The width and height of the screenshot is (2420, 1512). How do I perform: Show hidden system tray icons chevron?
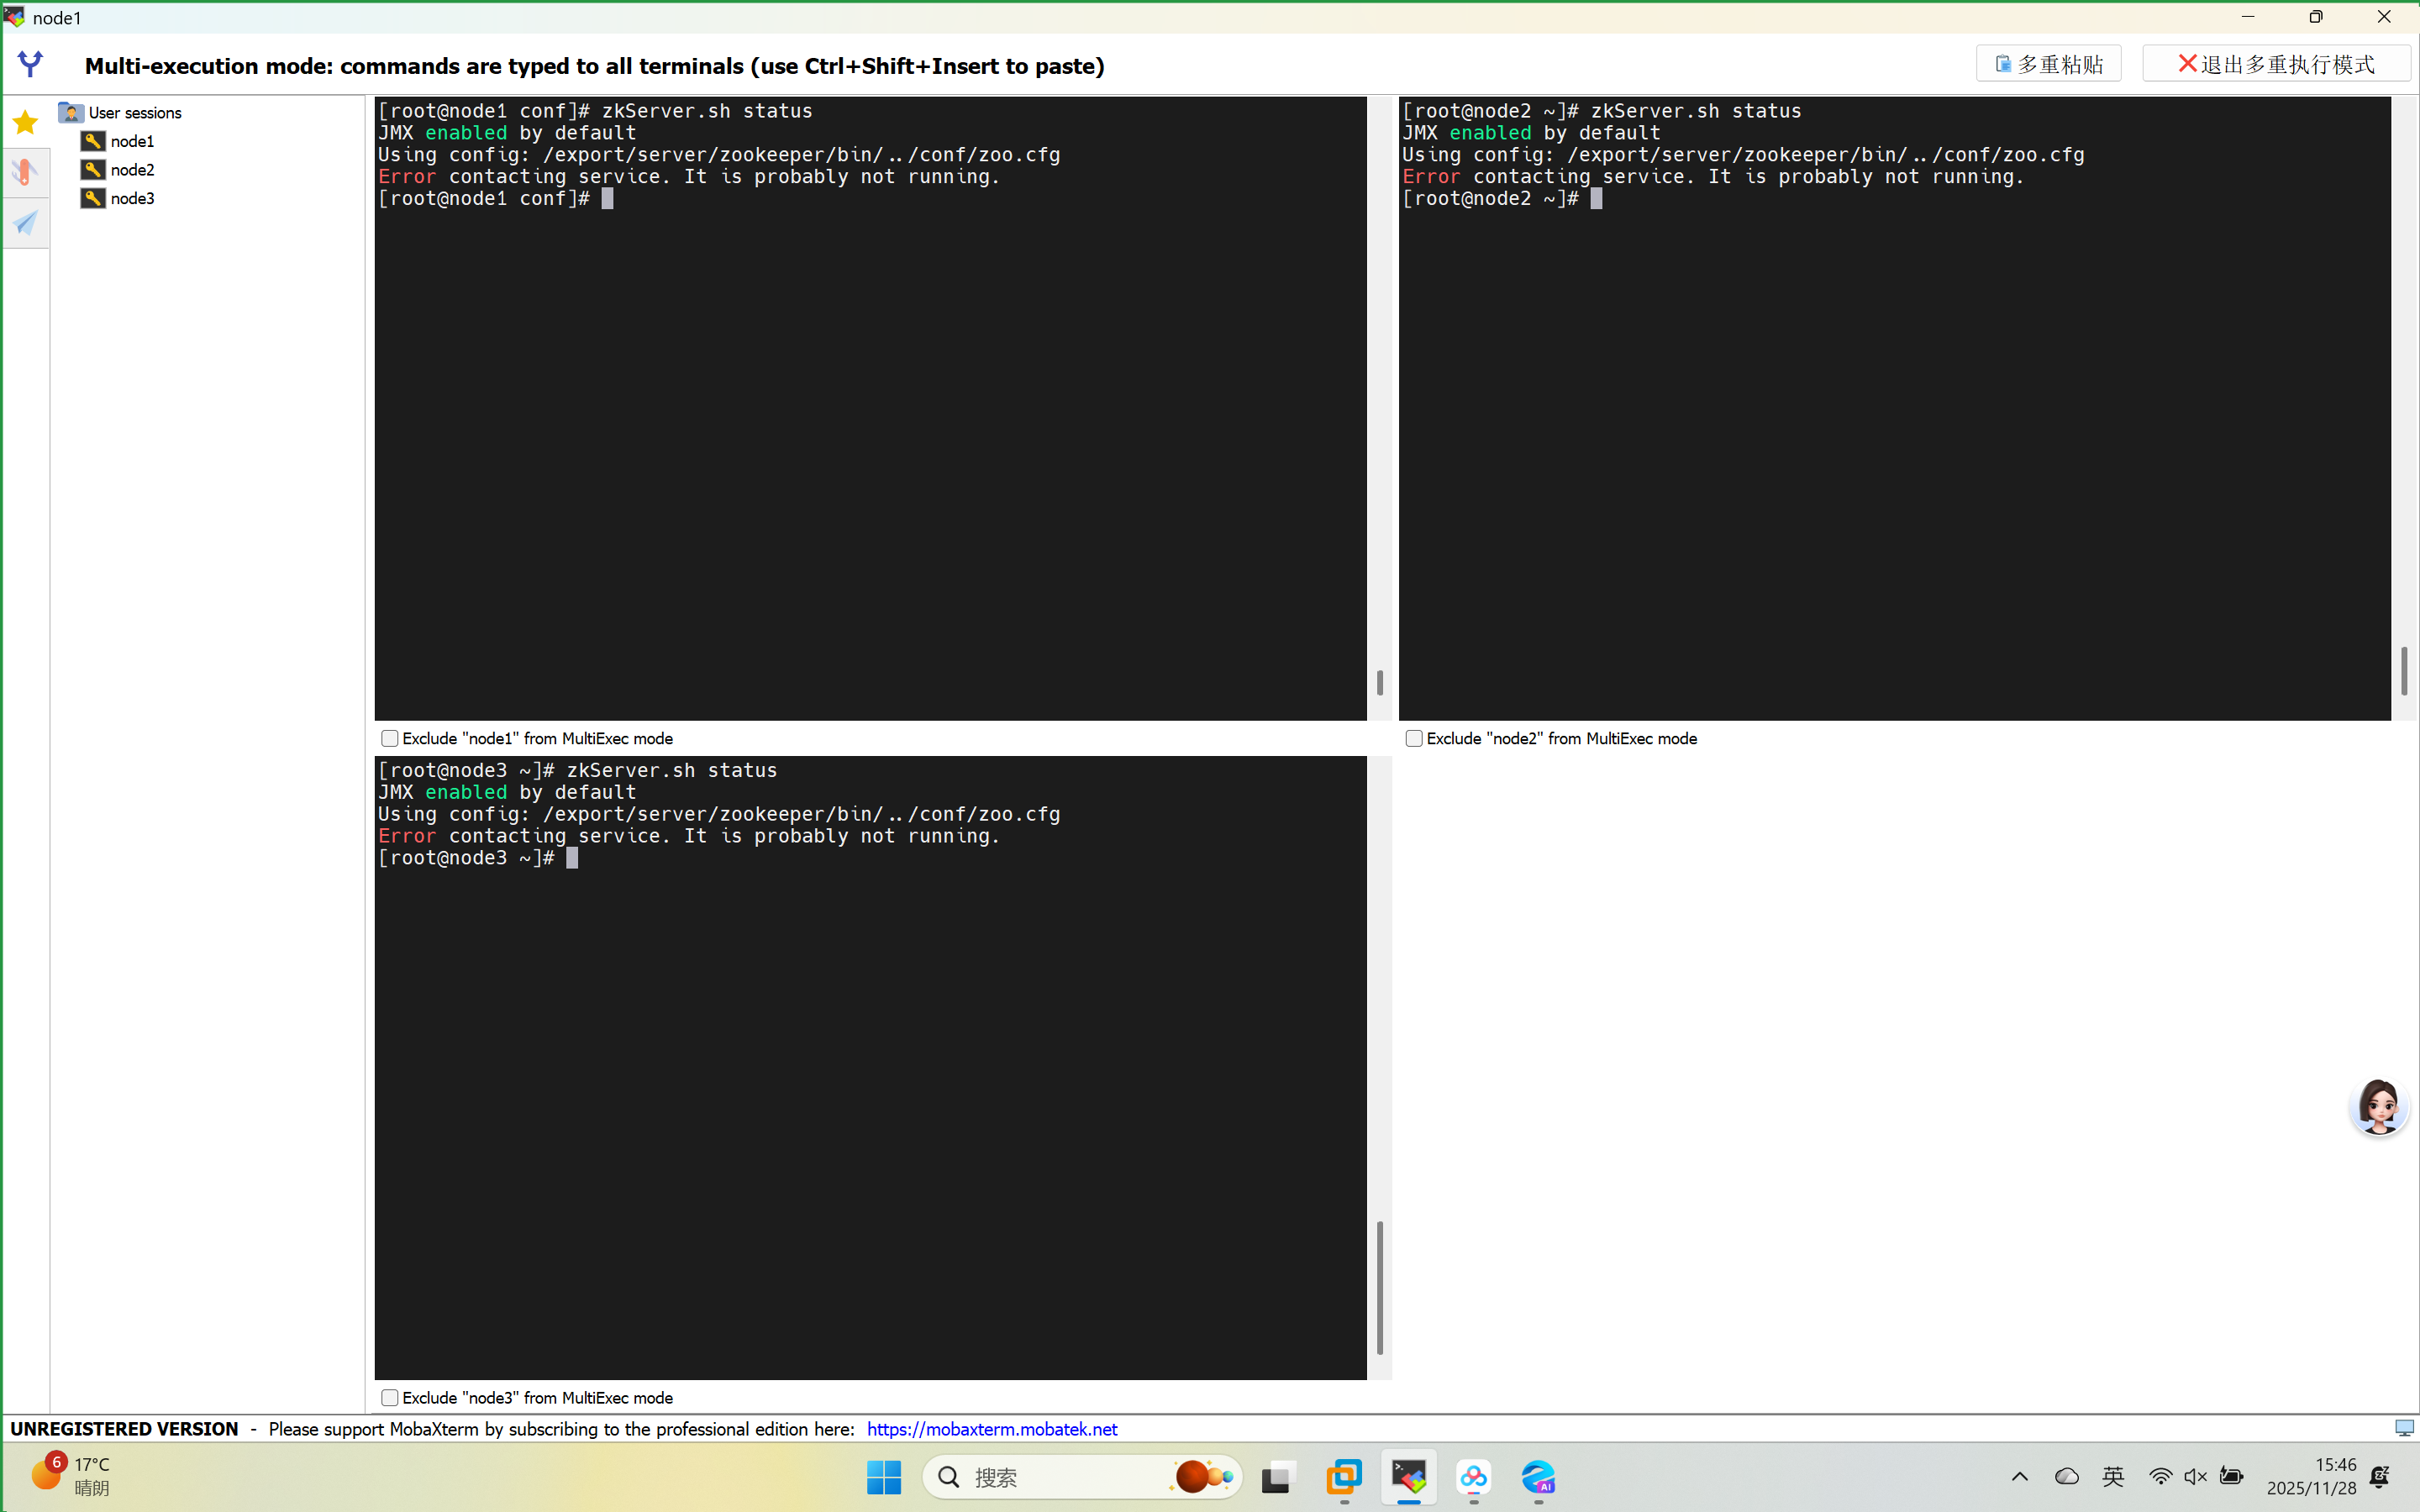(x=2019, y=1477)
